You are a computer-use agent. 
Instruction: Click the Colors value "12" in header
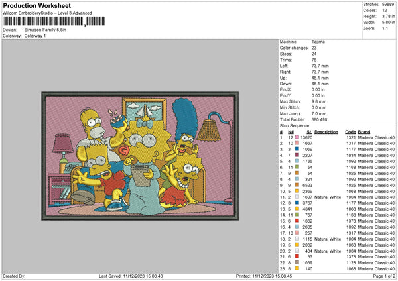point(385,11)
